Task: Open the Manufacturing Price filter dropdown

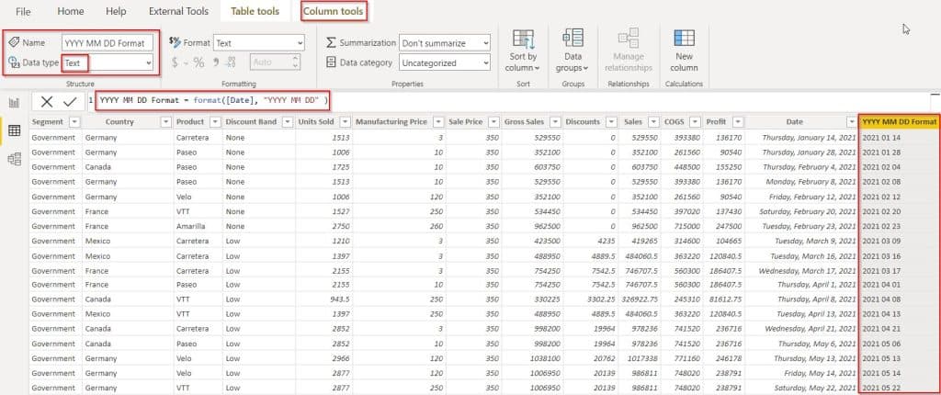Action: coord(438,122)
